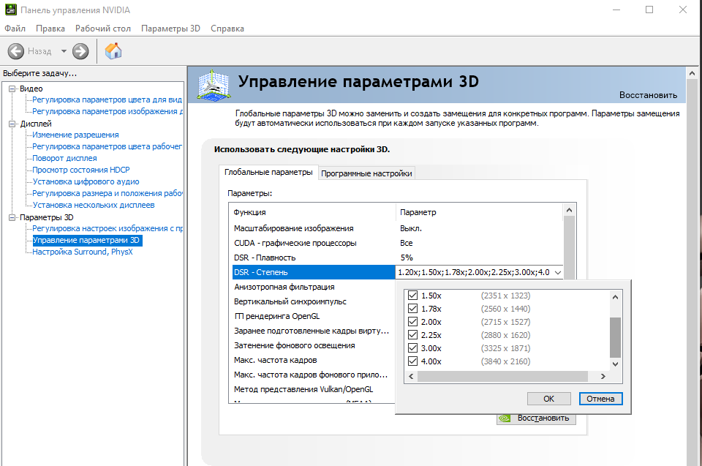Viewport: 702px width, 466px height.
Task: Select Изменение разрешения in task tree
Action: point(75,135)
